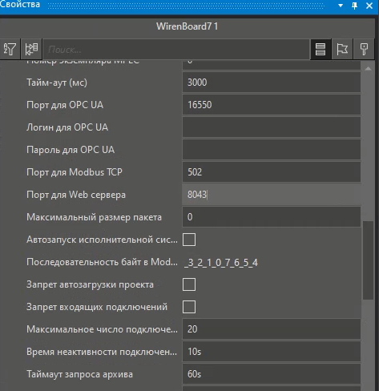379x391 pixels.
Task: Click the Свойства panel title
Action: coord(20,4)
